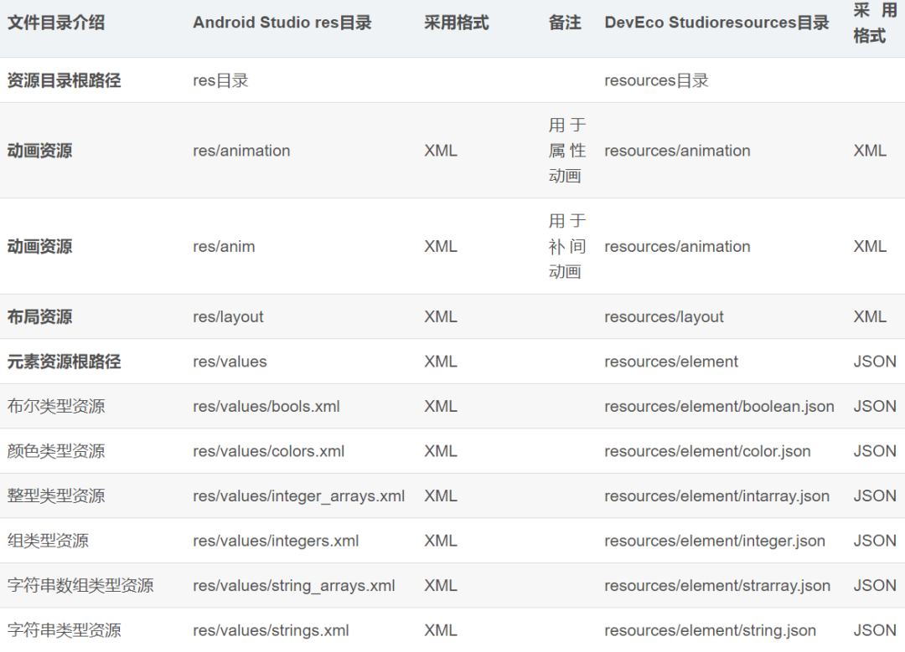Click the res/values/string_arrays.xml cell
Image resolution: width=905 pixels, height=652 pixels.
click(x=294, y=585)
